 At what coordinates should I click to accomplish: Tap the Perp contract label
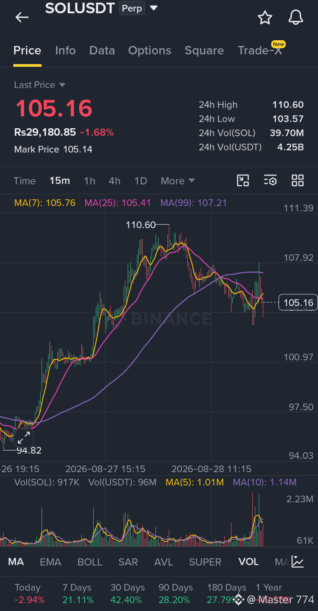(132, 8)
